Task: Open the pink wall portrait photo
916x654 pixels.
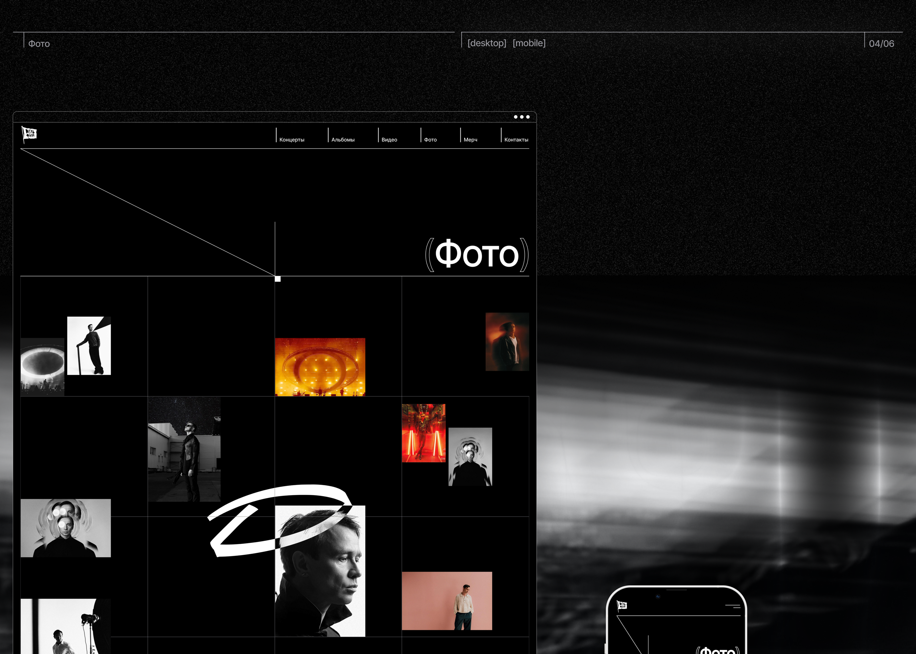Action: [x=447, y=601]
